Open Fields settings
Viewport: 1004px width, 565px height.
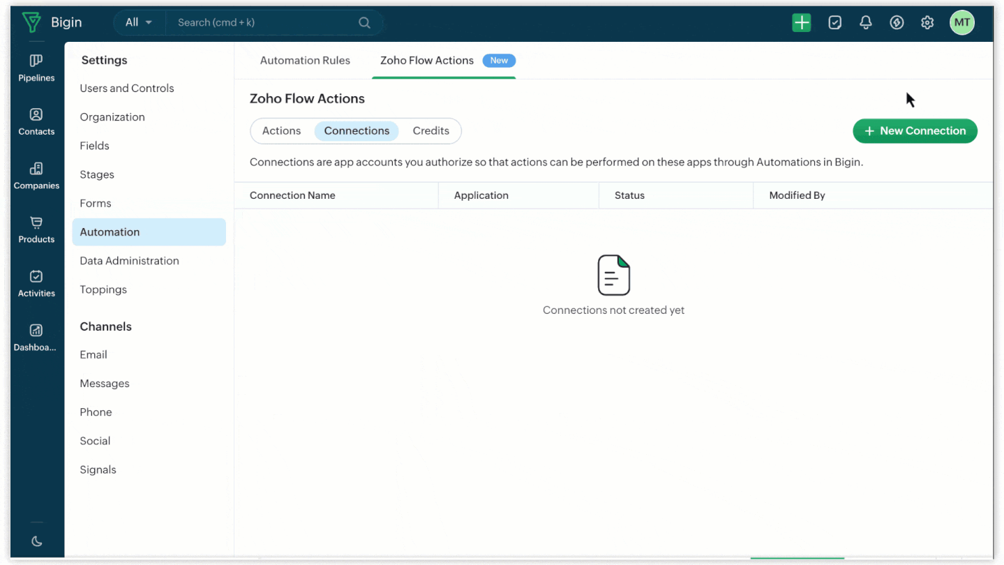[94, 145]
